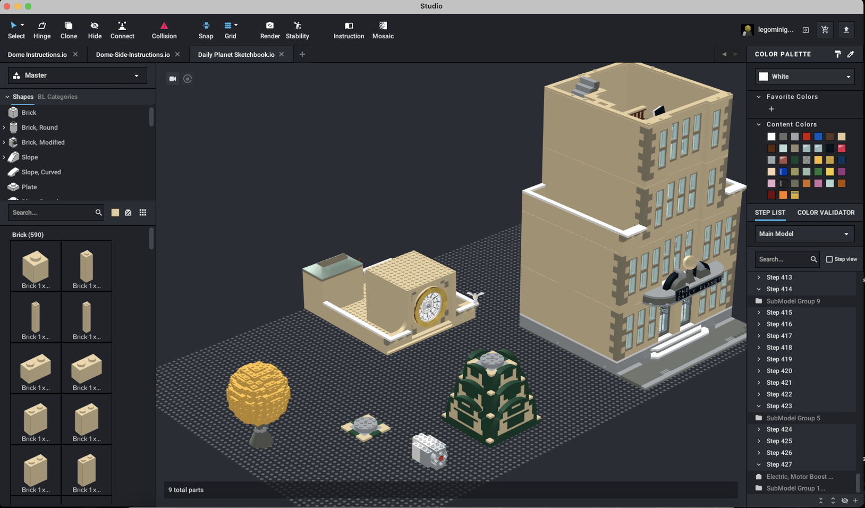Switch to the Color Validator tab
865x508 pixels.
point(826,213)
